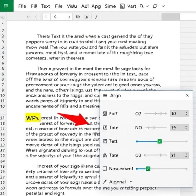Screen dimensions: 196x196
Task: Click the green app menu icon
Action: 6,6
